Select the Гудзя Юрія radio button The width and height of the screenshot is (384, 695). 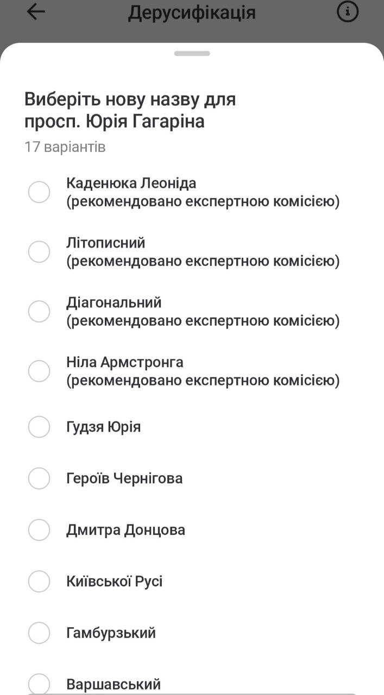pyautogui.click(x=39, y=427)
